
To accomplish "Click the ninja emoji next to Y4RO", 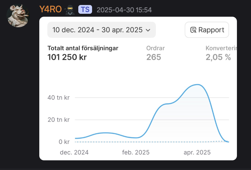I will point(70,10).
